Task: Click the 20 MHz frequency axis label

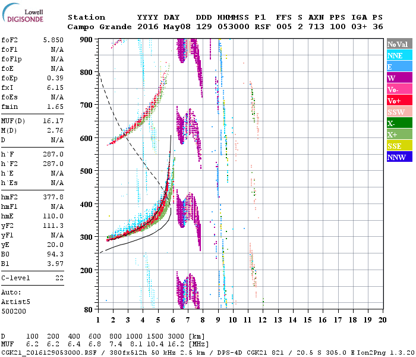Action: pos(382,320)
